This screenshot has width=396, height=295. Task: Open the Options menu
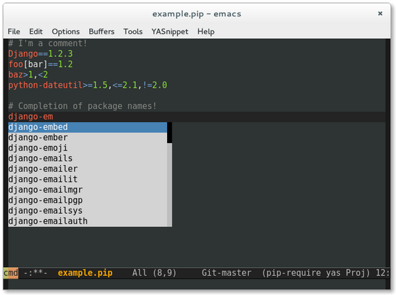point(65,31)
